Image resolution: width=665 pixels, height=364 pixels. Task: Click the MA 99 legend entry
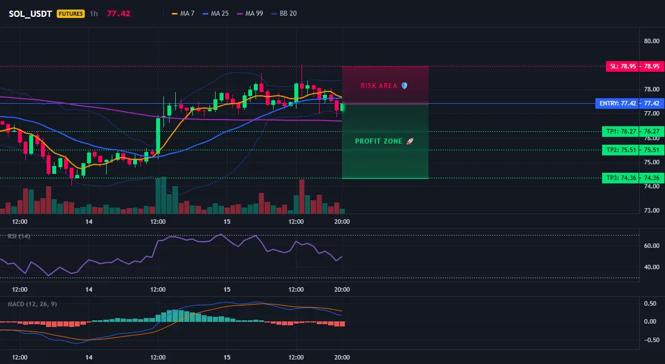click(250, 13)
